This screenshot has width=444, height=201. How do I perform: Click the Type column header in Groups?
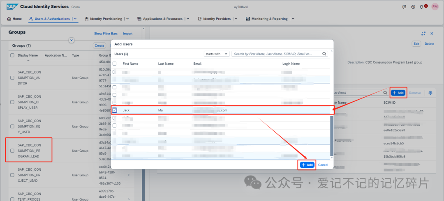(75, 55)
